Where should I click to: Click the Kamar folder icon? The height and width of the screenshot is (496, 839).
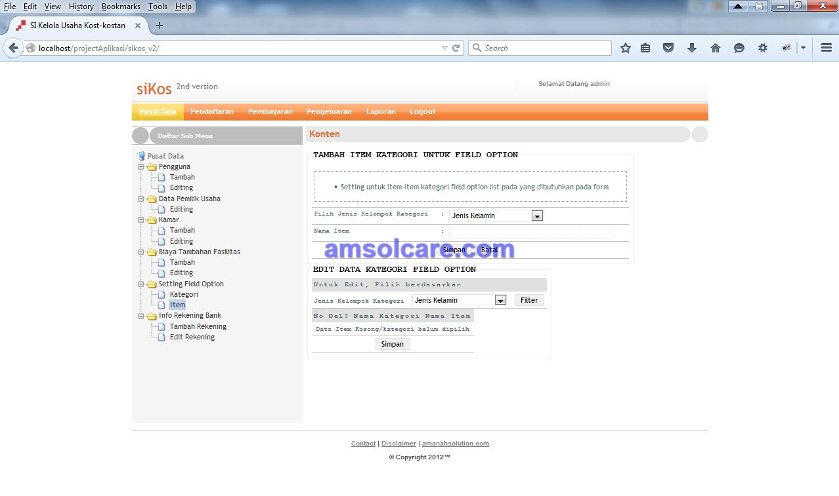152,220
